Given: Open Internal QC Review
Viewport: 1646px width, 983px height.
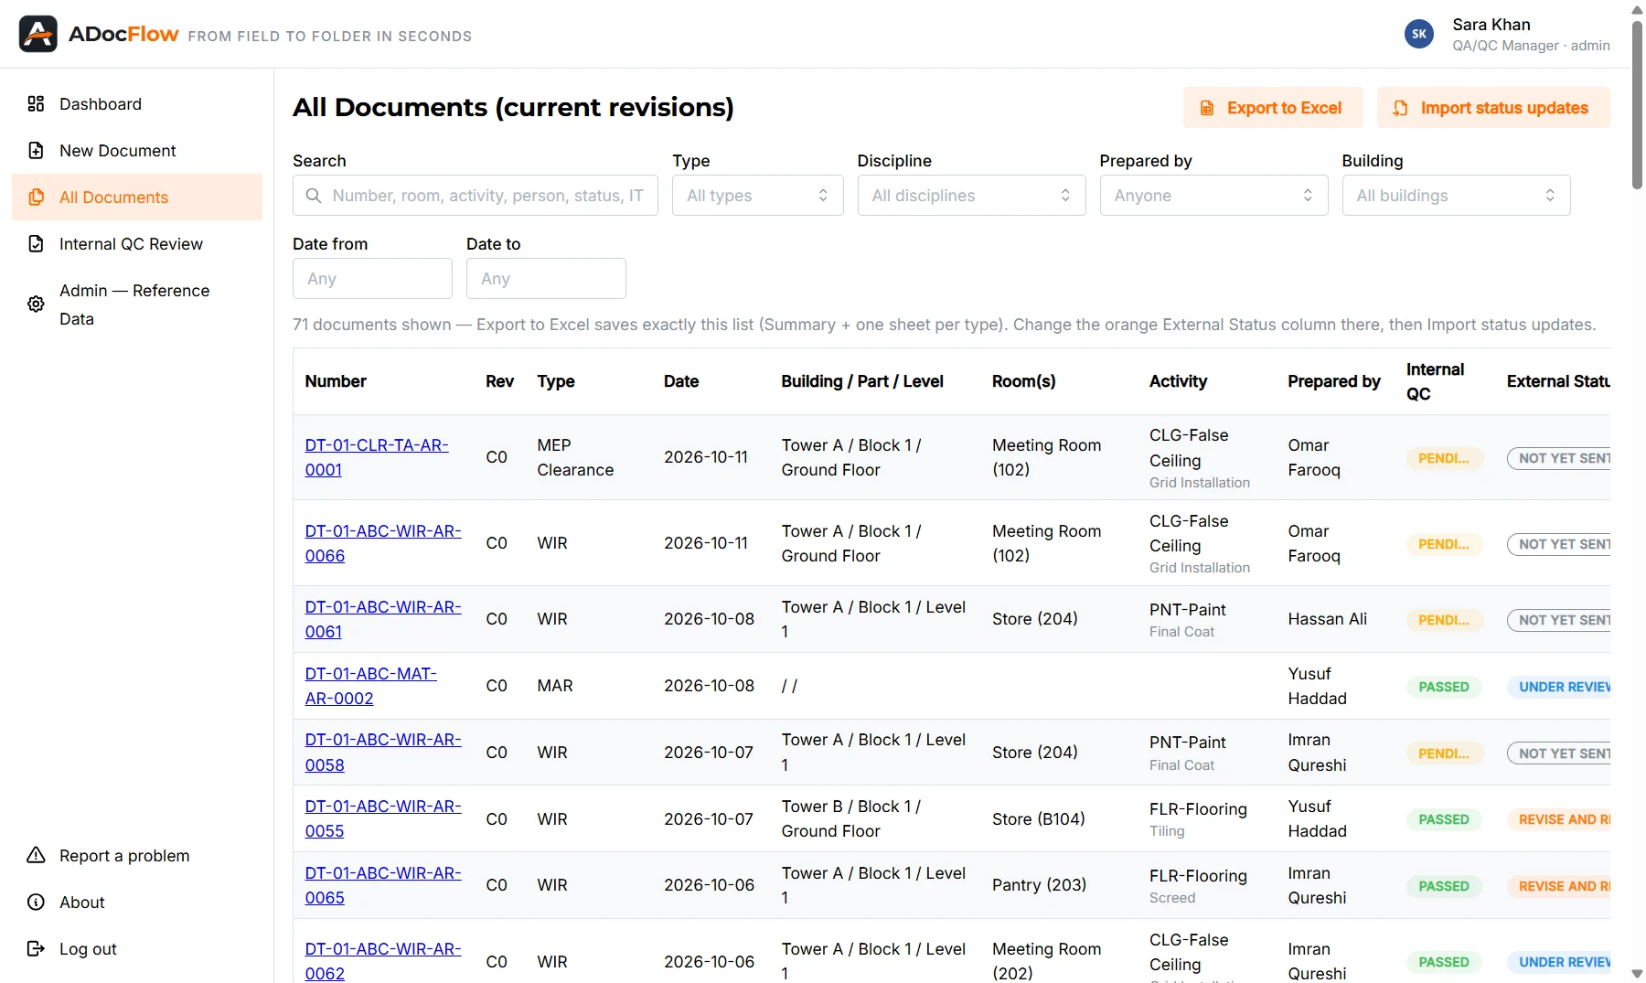Looking at the screenshot, I should (x=137, y=243).
